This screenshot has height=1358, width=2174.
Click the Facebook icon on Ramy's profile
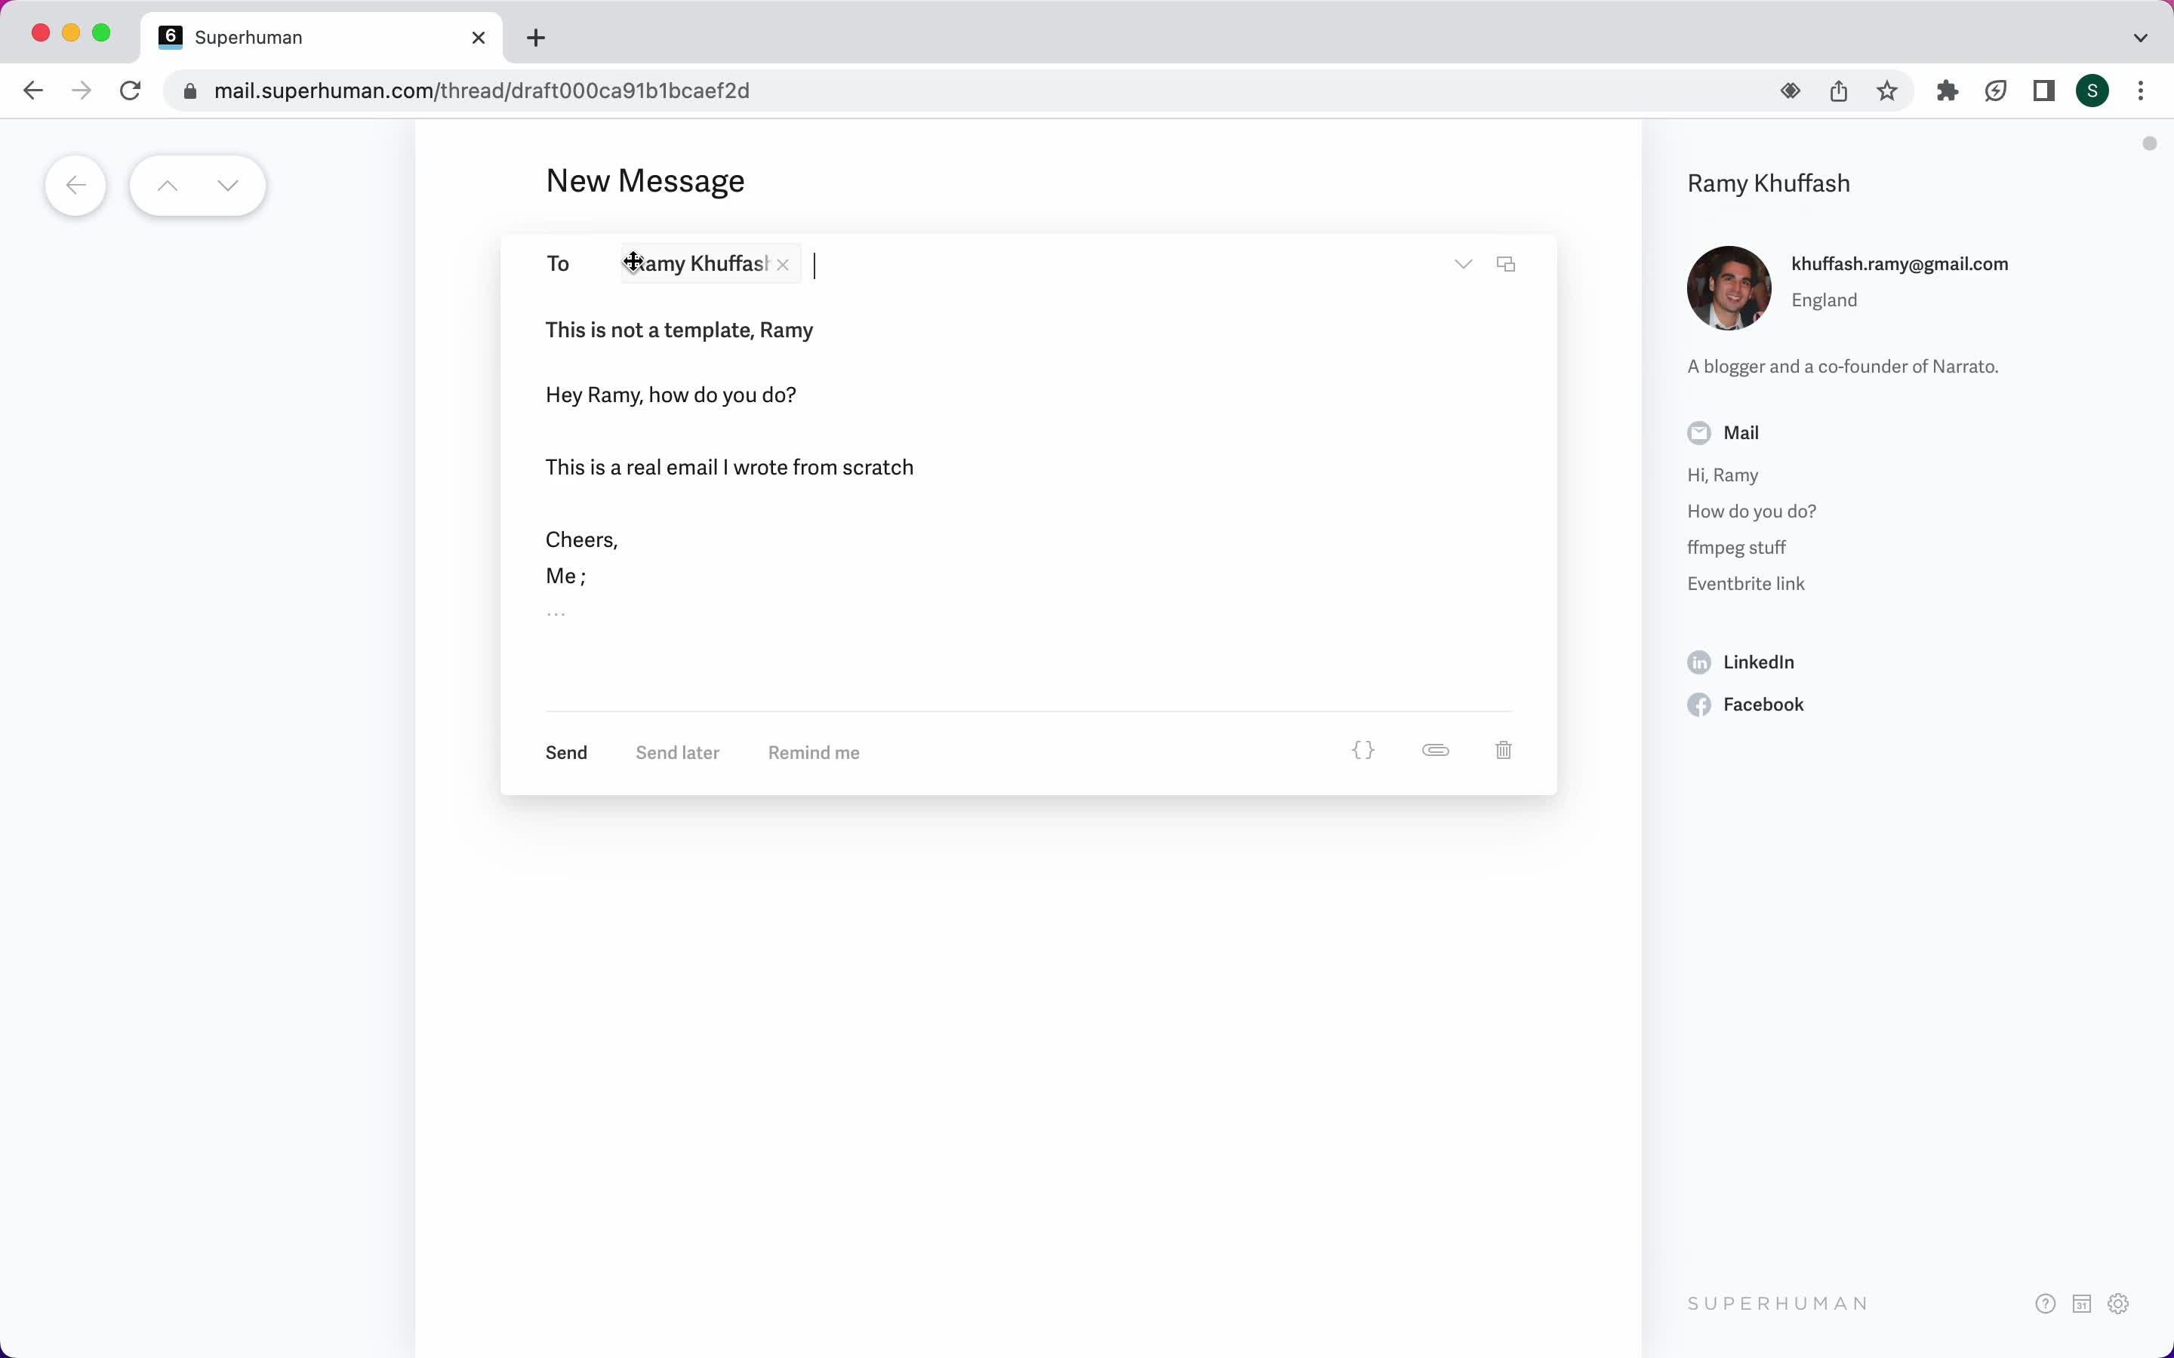(x=1700, y=704)
